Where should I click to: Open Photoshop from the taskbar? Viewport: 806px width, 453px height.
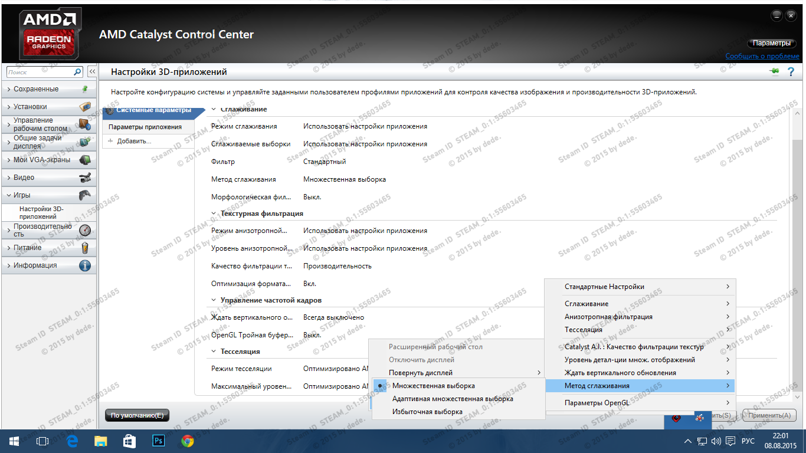click(x=158, y=441)
